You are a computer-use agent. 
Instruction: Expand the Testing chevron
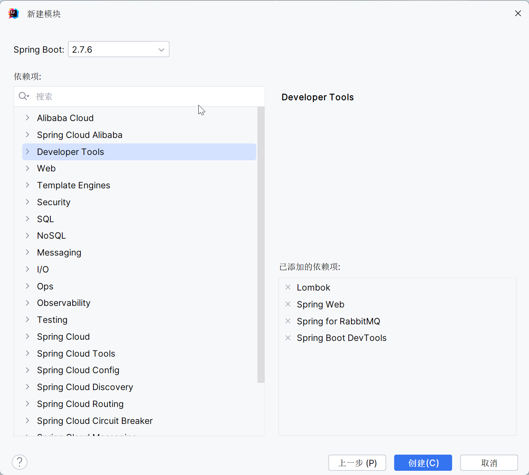27,319
